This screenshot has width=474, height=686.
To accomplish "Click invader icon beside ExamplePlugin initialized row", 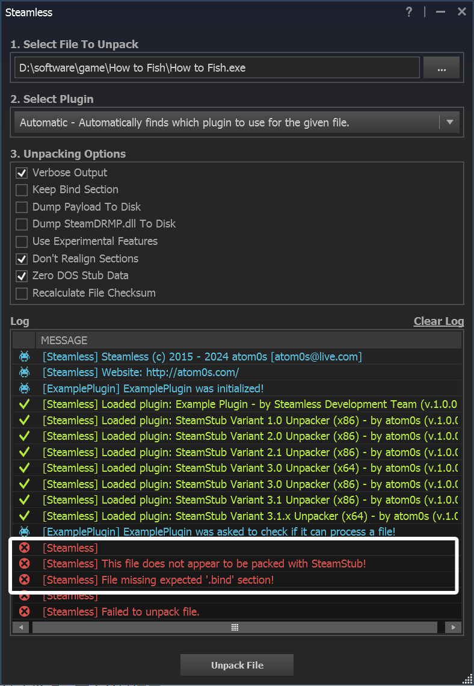I will coord(25,388).
